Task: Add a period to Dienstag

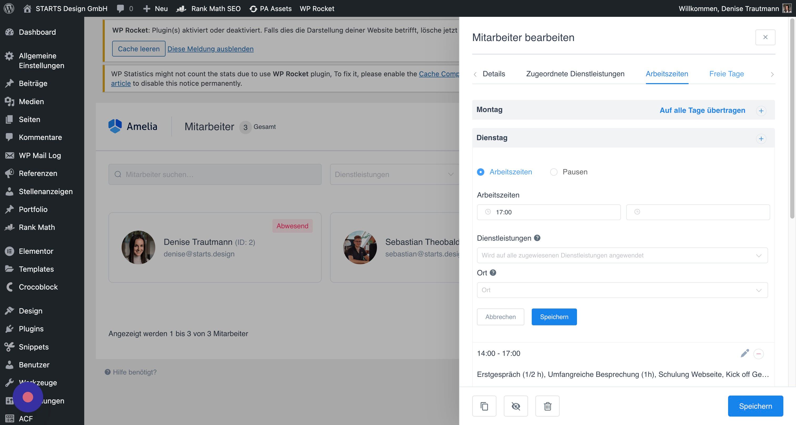Action: (761, 139)
